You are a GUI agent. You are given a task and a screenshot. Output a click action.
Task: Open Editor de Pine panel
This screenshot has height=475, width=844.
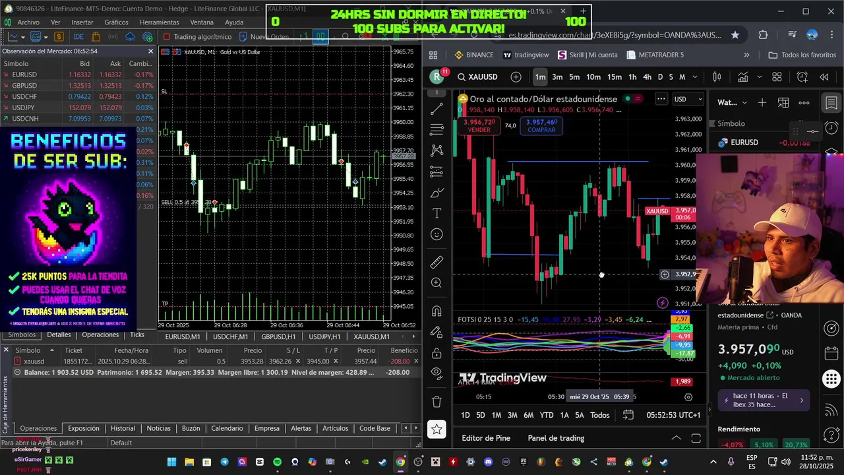(486, 438)
